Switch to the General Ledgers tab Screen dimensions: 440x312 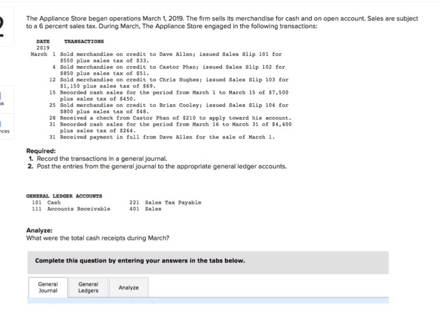88,287
